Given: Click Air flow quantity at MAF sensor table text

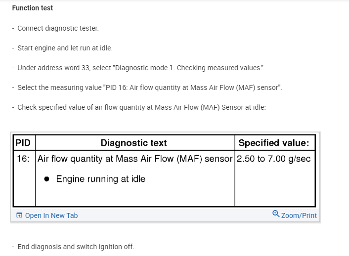Looking at the screenshot, I should (134, 159).
